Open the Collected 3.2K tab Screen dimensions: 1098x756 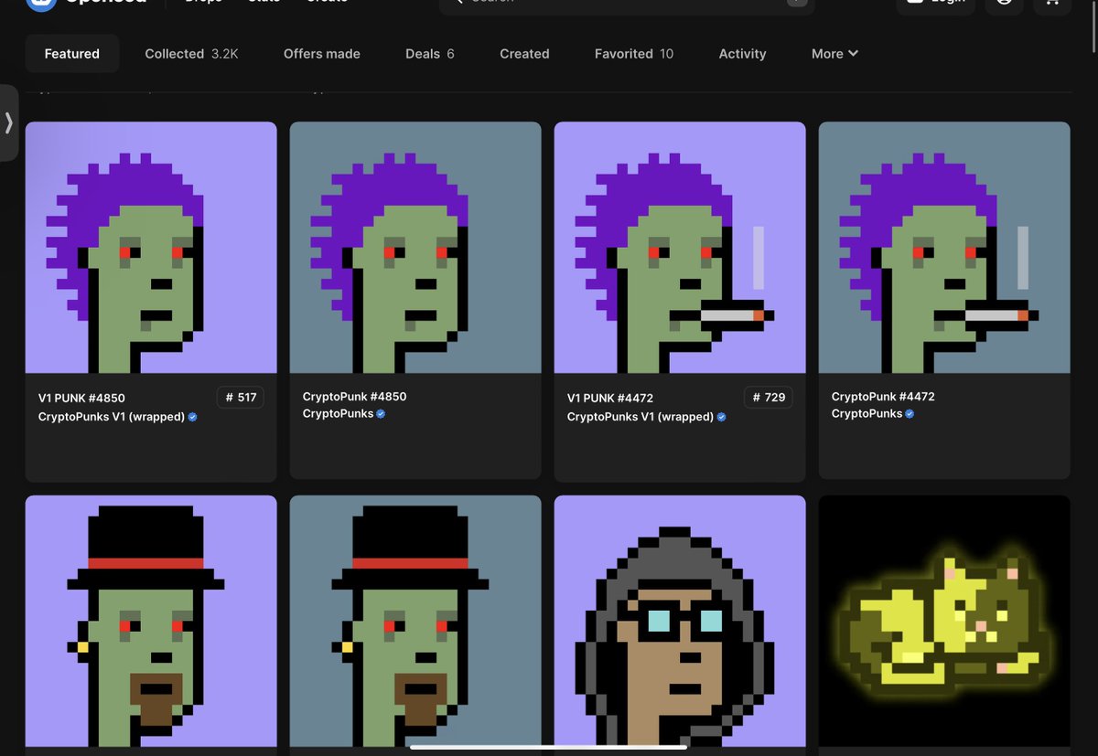click(x=191, y=54)
